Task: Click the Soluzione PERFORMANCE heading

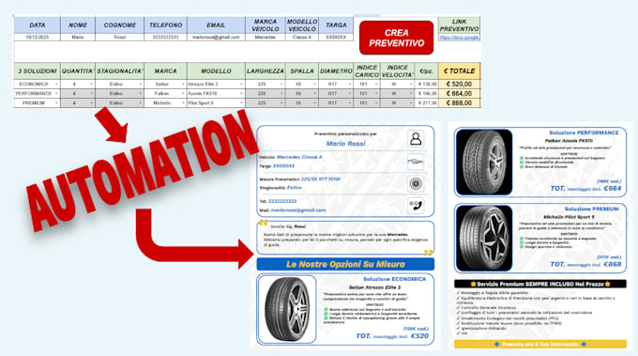Action: 584,132
